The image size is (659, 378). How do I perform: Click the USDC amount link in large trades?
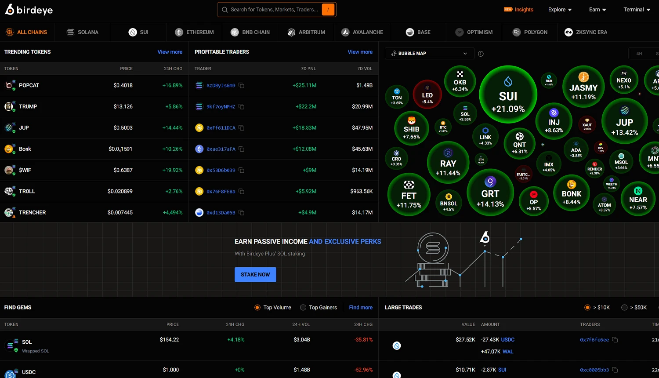point(508,340)
